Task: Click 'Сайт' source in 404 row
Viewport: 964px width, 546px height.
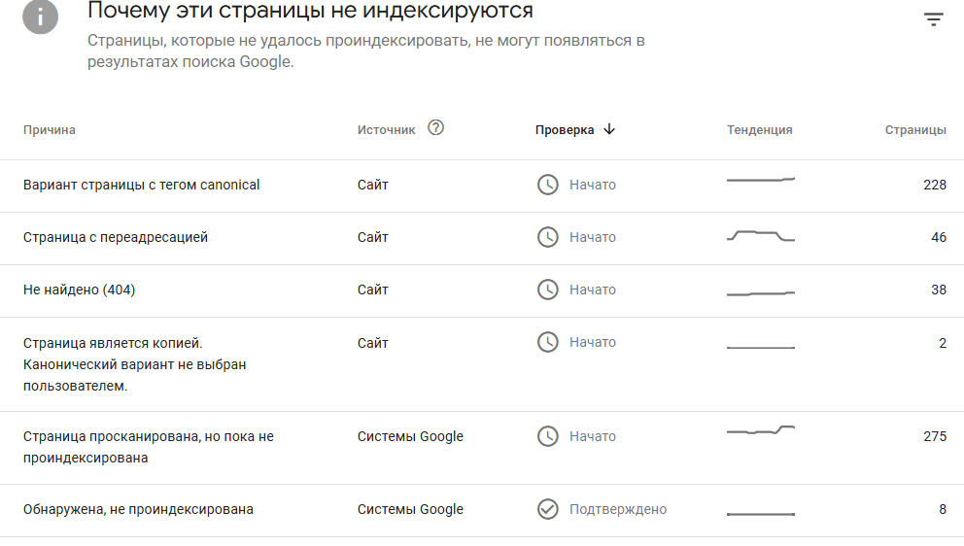Action: [x=372, y=289]
